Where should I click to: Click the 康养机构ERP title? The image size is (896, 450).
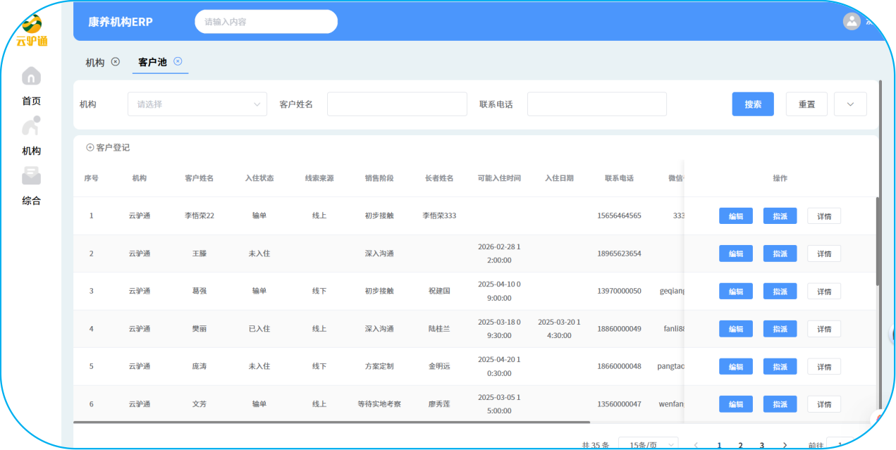click(x=121, y=22)
